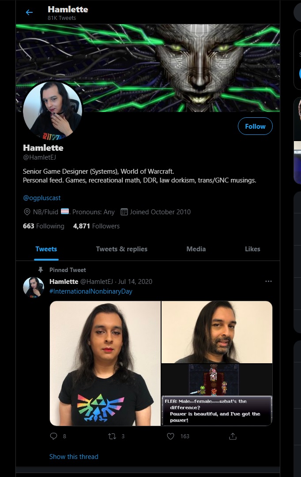Open the rainbow Triforce shirt photo
301x477 pixels.
point(105,363)
